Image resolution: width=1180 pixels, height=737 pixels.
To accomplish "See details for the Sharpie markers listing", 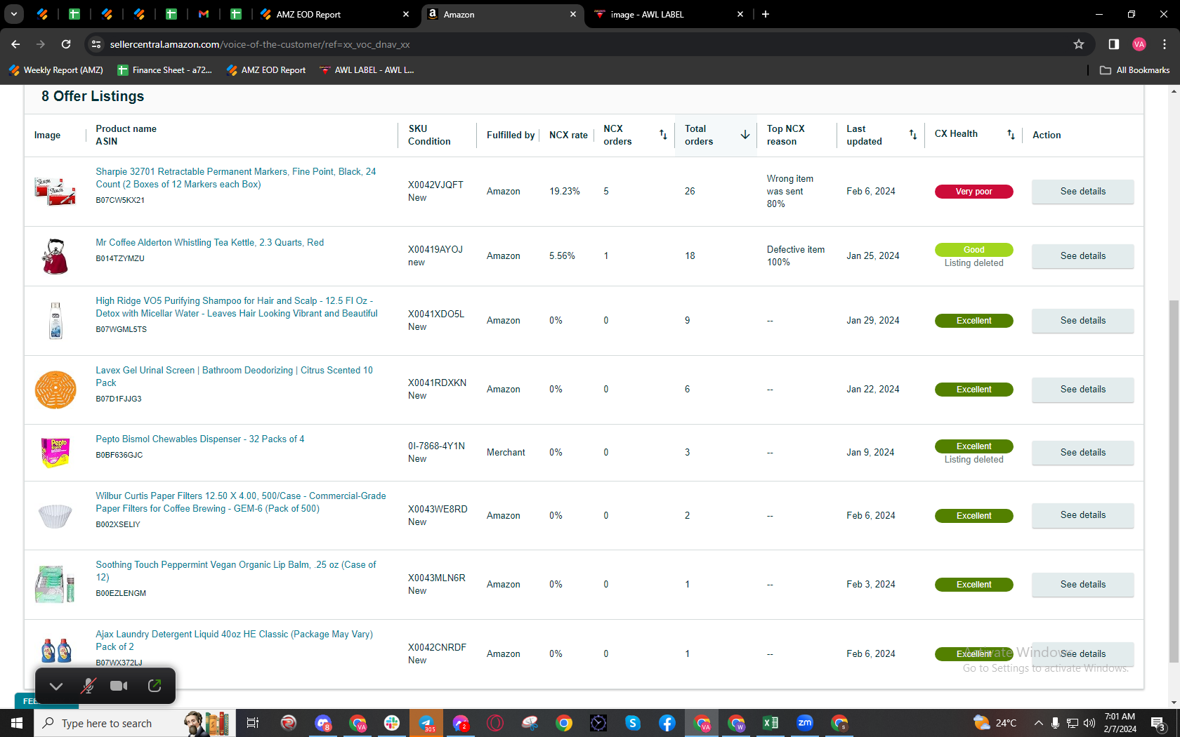I will (x=1082, y=192).
